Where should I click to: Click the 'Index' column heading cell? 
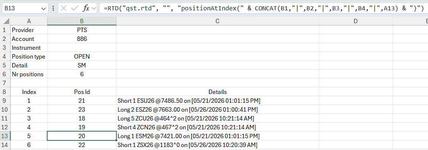click(29, 92)
